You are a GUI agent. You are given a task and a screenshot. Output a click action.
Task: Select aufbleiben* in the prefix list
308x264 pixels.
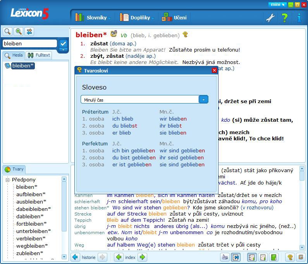31,194
